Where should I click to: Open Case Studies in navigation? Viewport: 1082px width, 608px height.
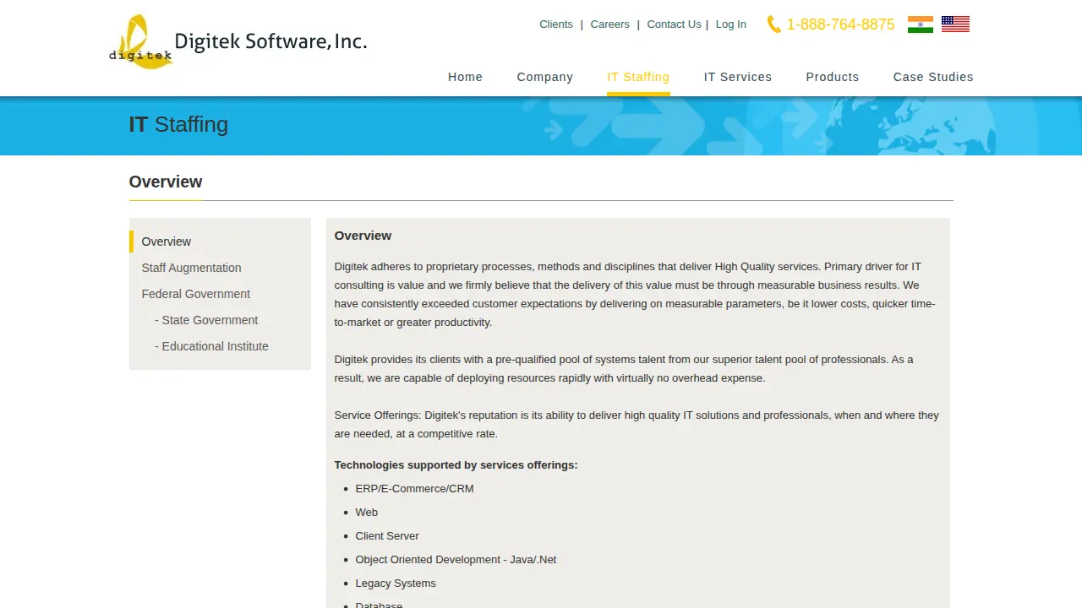[933, 77]
